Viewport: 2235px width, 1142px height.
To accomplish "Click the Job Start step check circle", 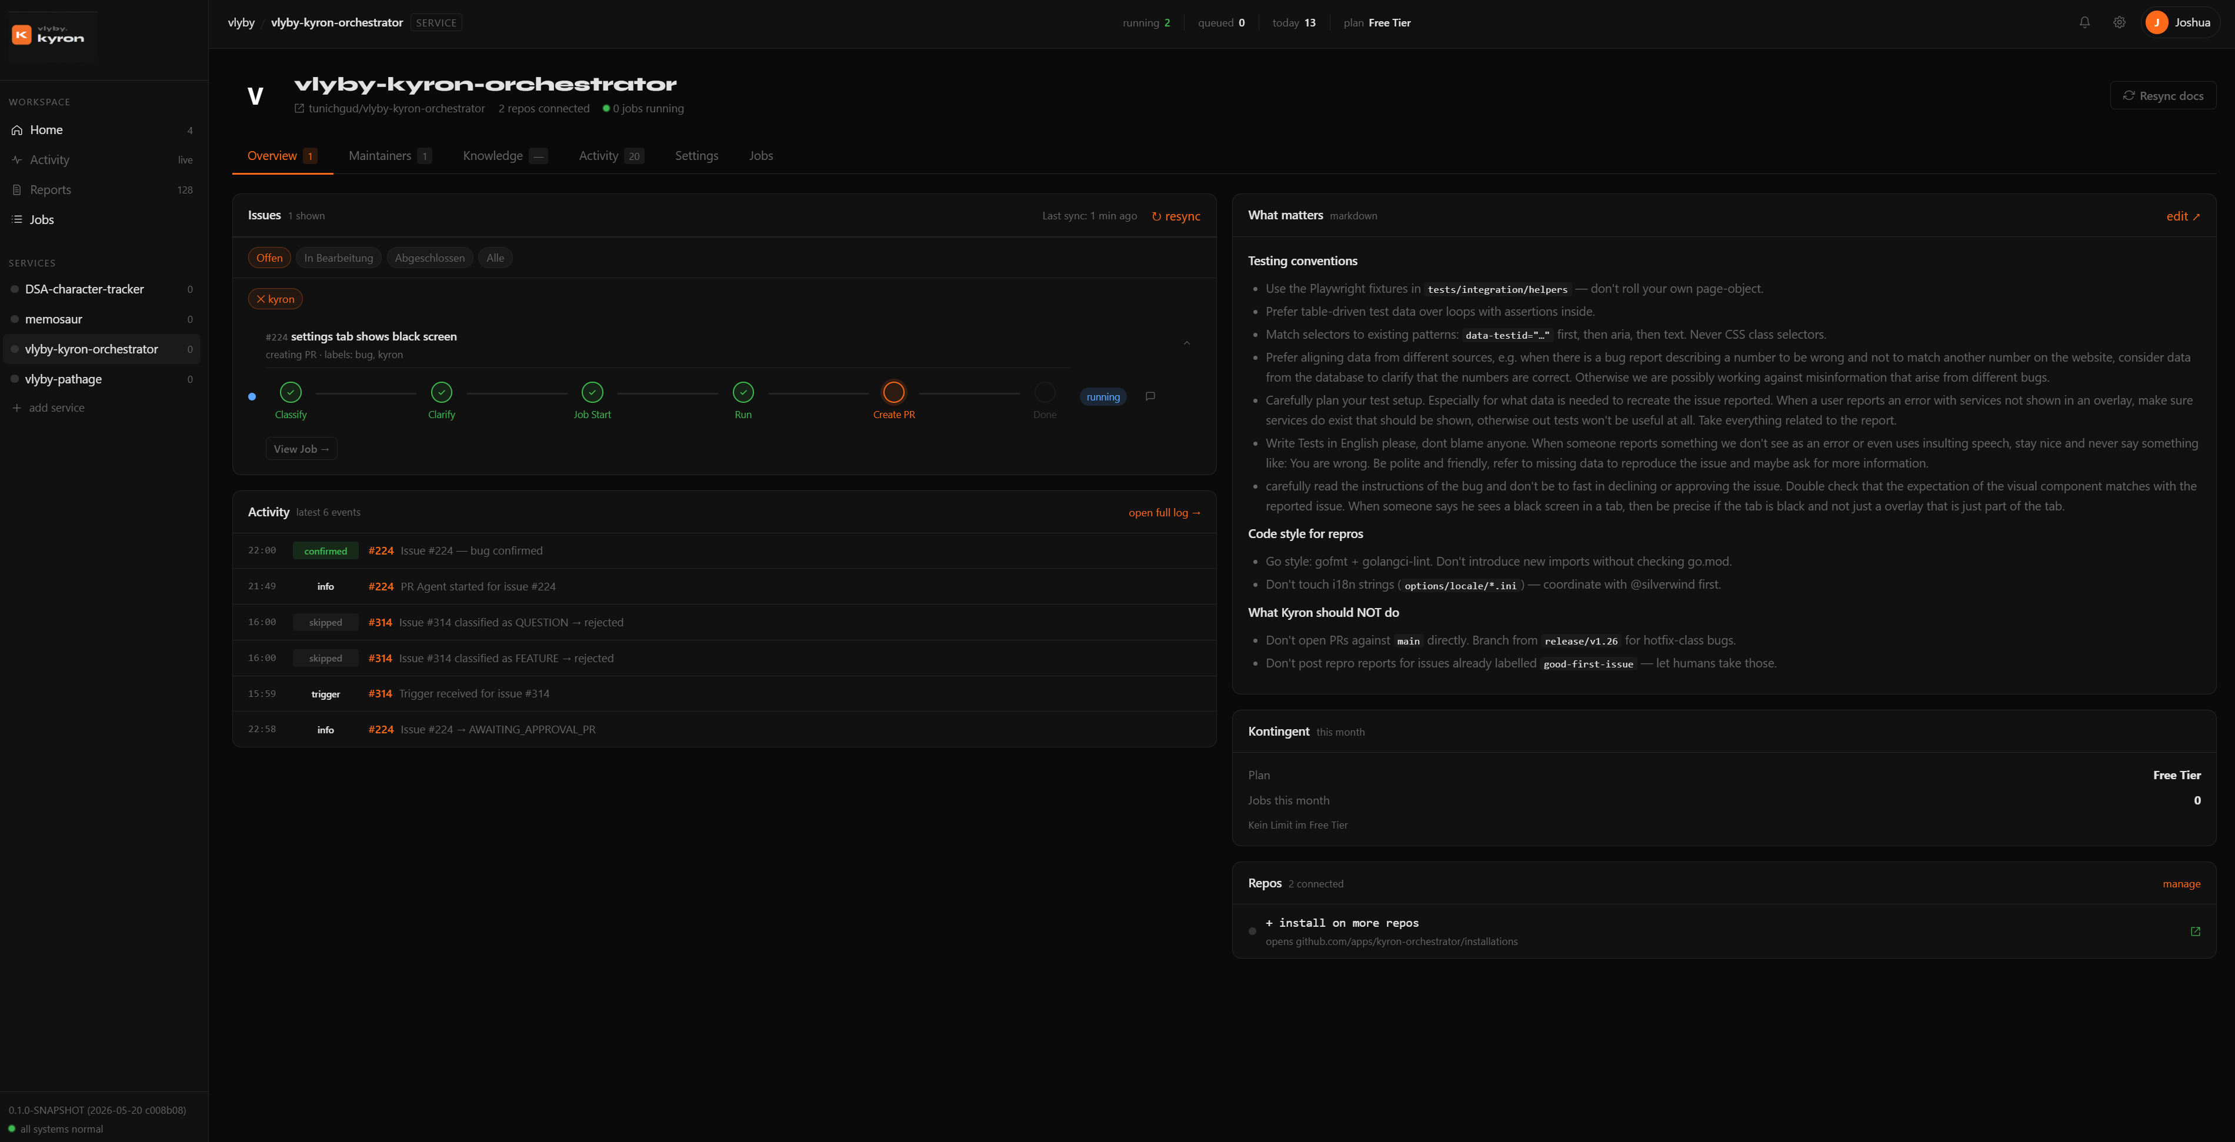I will click(x=593, y=392).
